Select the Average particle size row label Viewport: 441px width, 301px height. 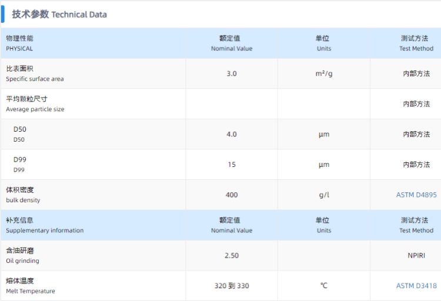(x=35, y=104)
